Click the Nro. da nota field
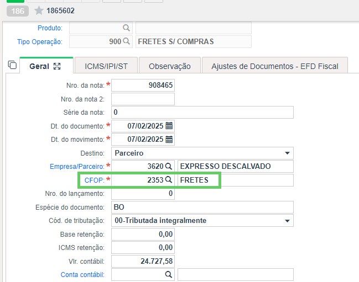 [x=143, y=85]
